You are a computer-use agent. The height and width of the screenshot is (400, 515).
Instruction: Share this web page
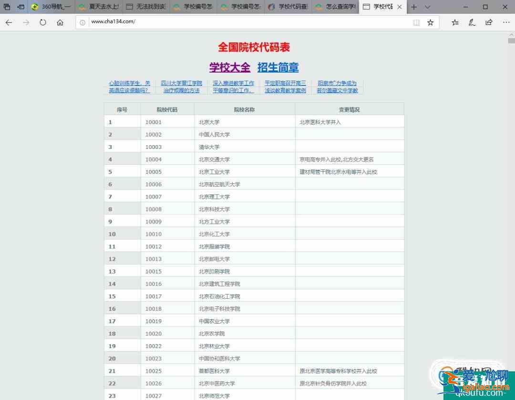pos(489,22)
